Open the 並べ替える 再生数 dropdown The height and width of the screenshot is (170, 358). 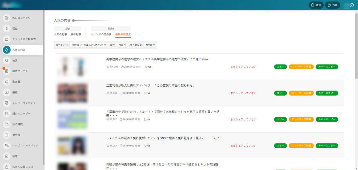(150, 45)
